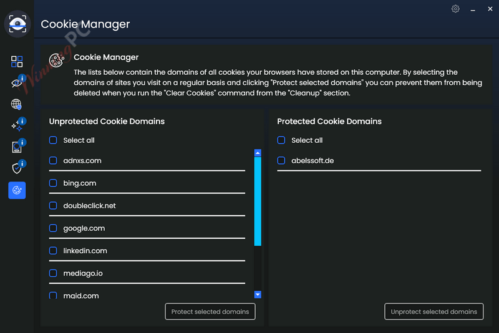
Task: Click scrollbar up arrow in unprotected list
Action: coord(258,153)
